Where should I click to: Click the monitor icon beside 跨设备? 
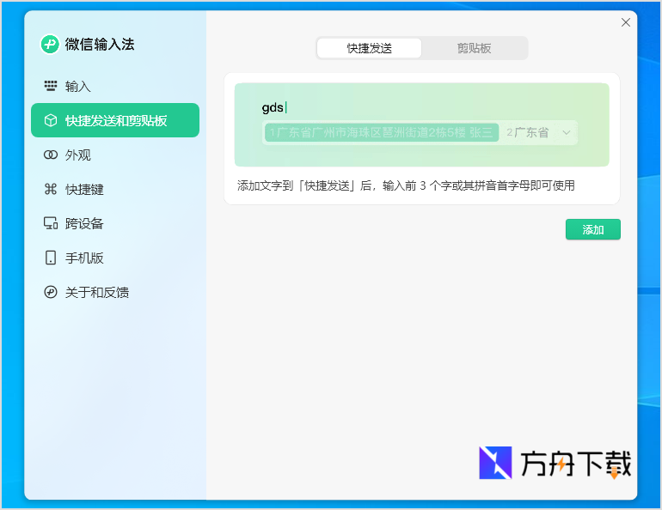pos(51,223)
